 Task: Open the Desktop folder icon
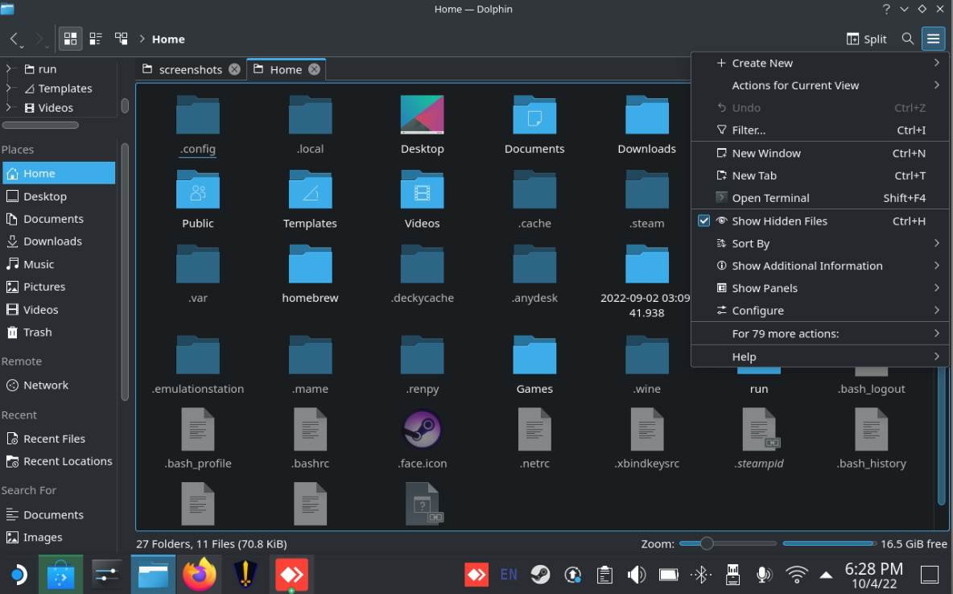pyautogui.click(x=422, y=116)
